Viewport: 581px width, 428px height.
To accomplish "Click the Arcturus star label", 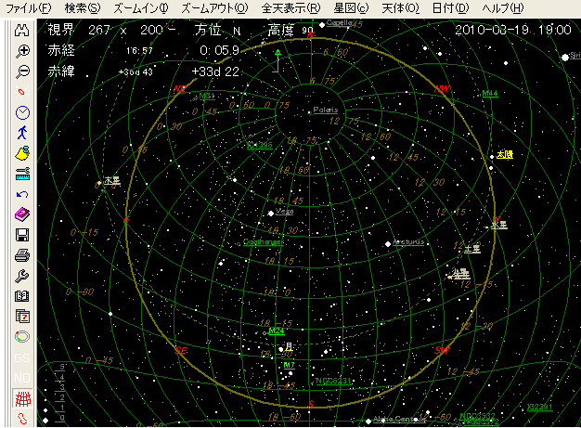I will 408,242.
